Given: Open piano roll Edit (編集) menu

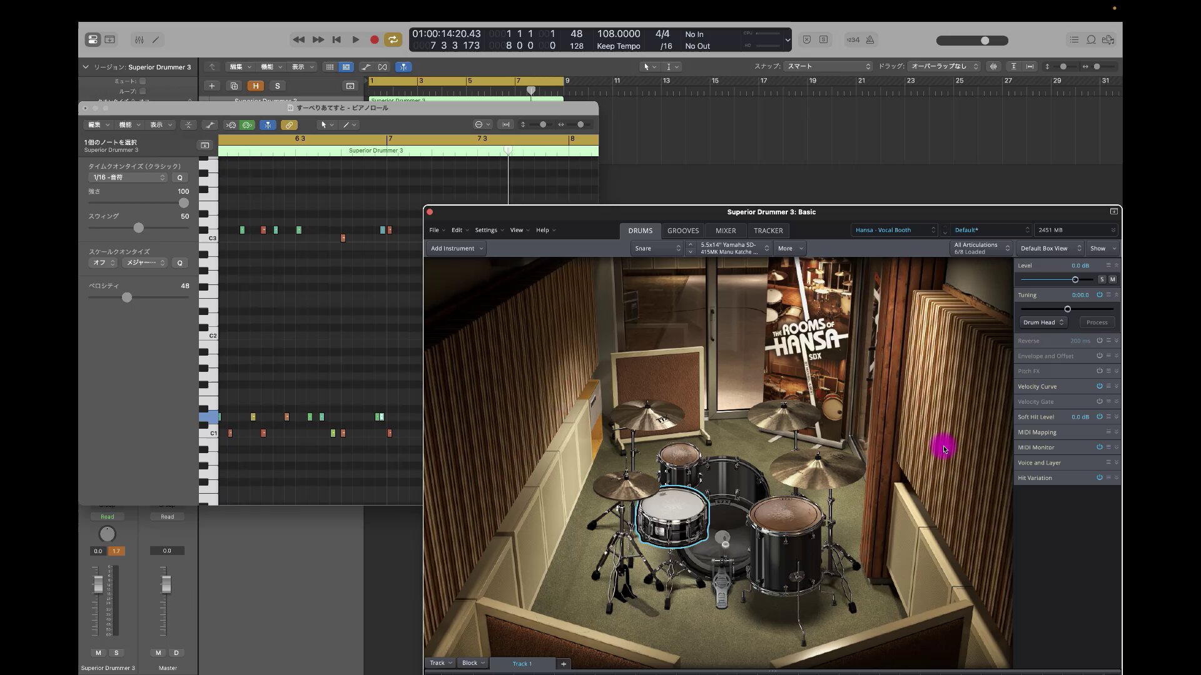Looking at the screenshot, I should coord(98,125).
